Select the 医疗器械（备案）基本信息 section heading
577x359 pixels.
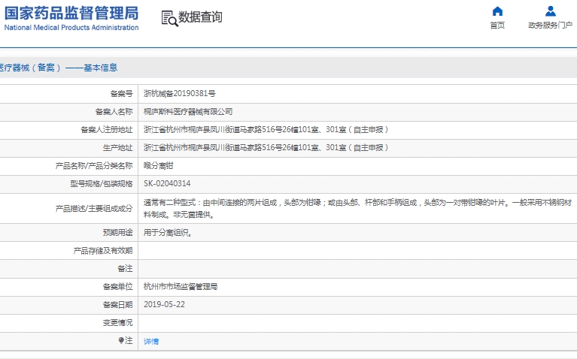click(x=59, y=68)
